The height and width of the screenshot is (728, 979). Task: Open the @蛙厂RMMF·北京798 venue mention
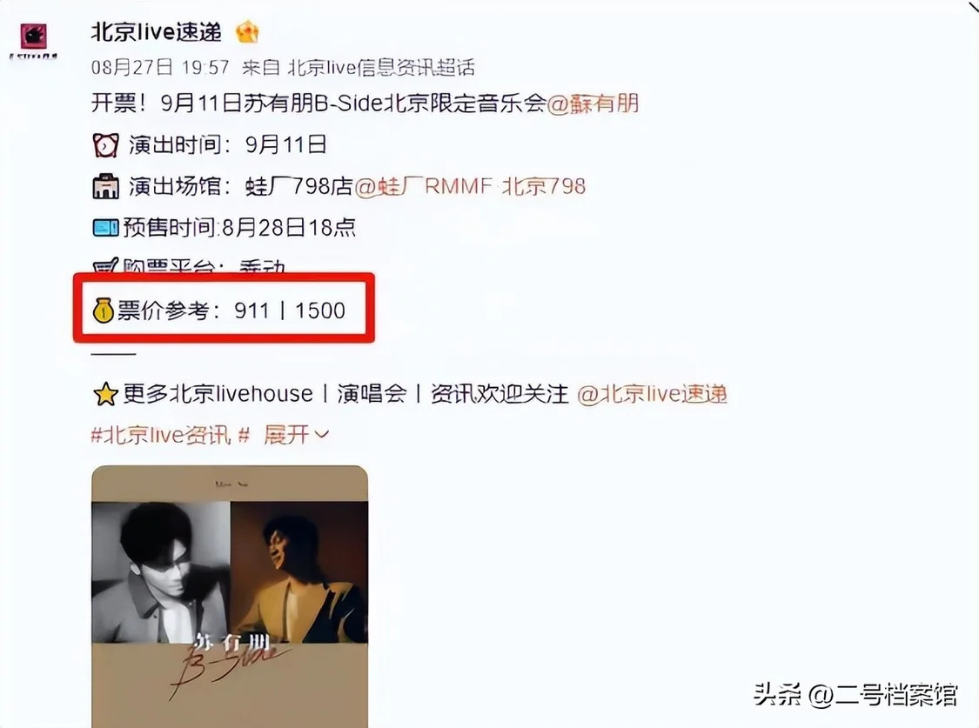tap(470, 186)
